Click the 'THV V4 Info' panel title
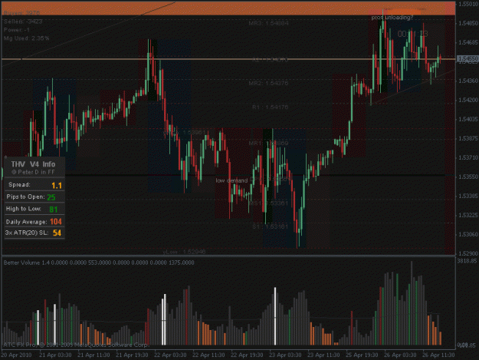Viewport: 479px width, 360px height. click(x=33, y=164)
